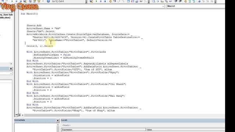
Task: Open the Object Browser icon
Action: (x=39, y=1)
